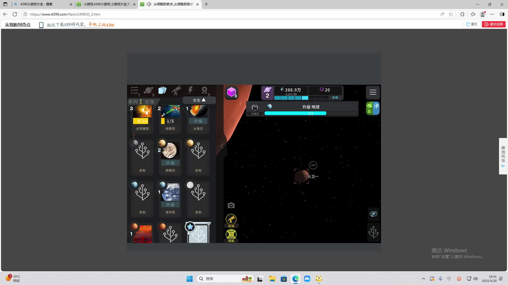Click the minus circle above 火卫一
Screen dimensions: 508x285
click(x=313, y=165)
